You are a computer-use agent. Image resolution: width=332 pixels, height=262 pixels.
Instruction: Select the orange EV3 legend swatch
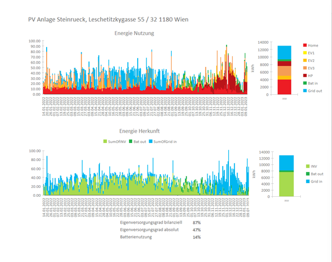[x=303, y=67]
